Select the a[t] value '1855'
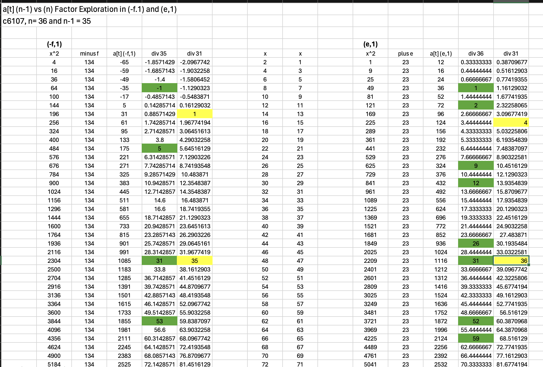Image resolution: width=543 pixels, height=367 pixels. (124, 321)
